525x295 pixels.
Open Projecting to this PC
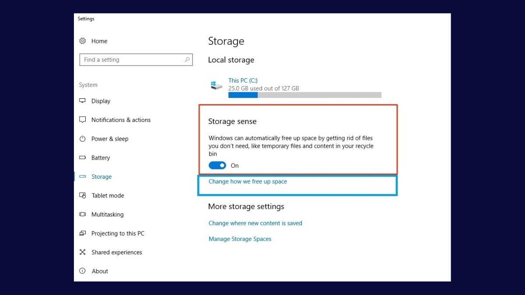[118, 233]
